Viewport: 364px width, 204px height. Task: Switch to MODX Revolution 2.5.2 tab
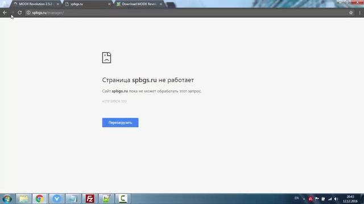(x=35, y=4)
